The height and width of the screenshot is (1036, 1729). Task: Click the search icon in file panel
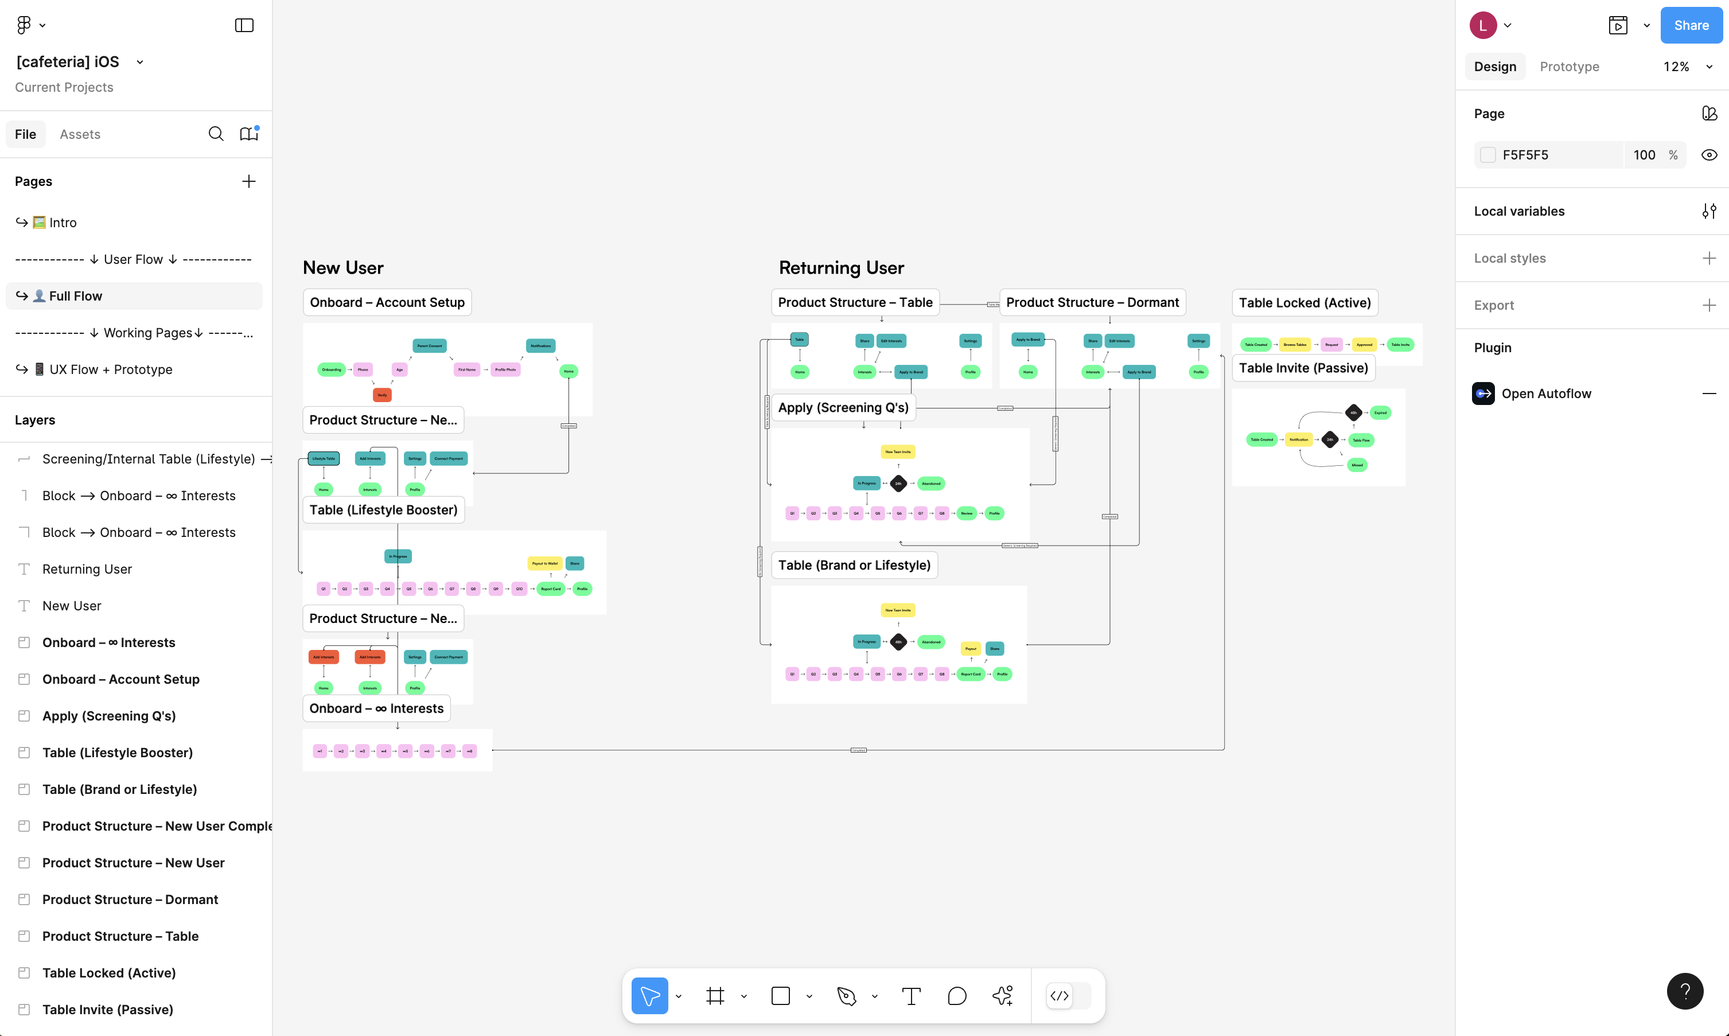(216, 134)
